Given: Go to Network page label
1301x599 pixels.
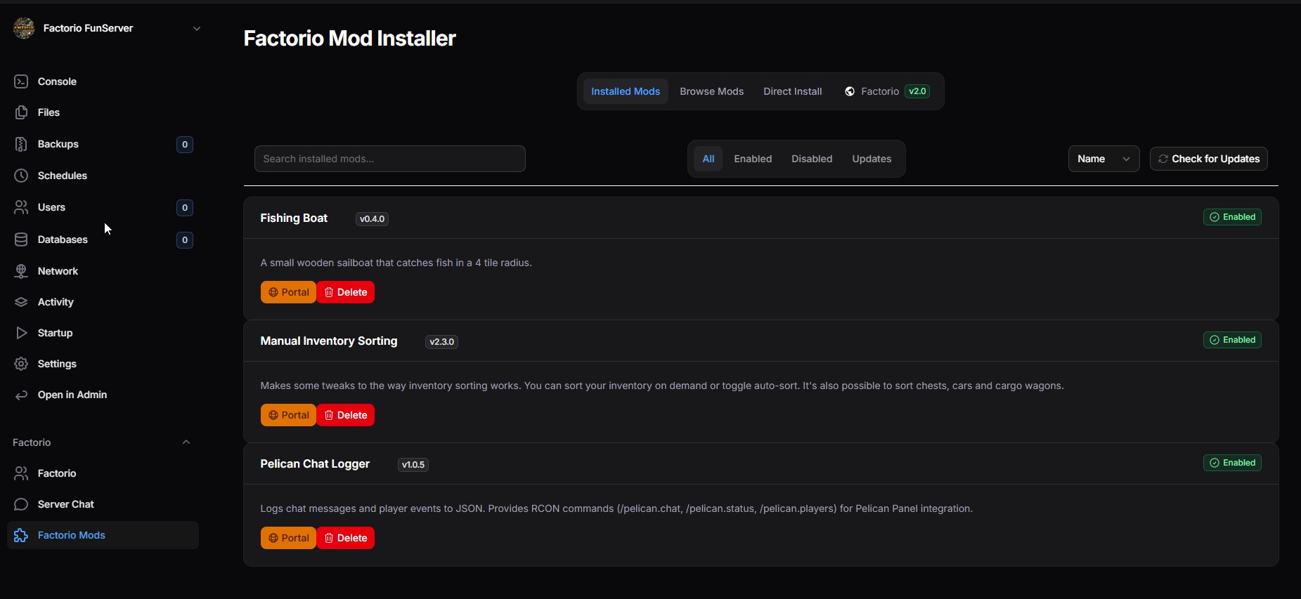Looking at the screenshot, I should pyautogui.click(x=58, y=271).
